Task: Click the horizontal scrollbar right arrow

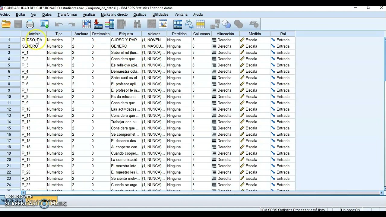Action: (x=381, y=193)
